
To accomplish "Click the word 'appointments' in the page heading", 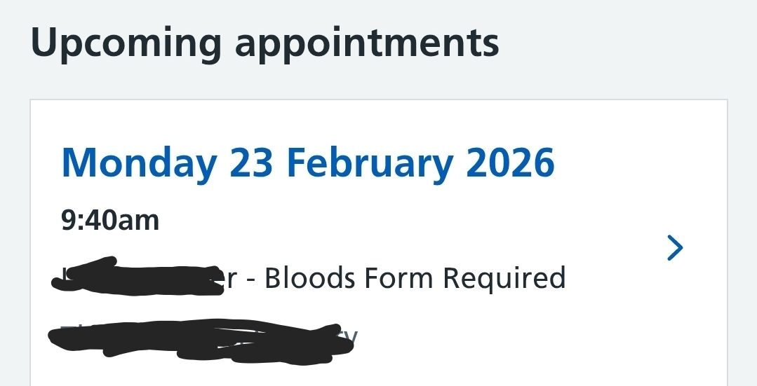I will [x=367, y=45].
